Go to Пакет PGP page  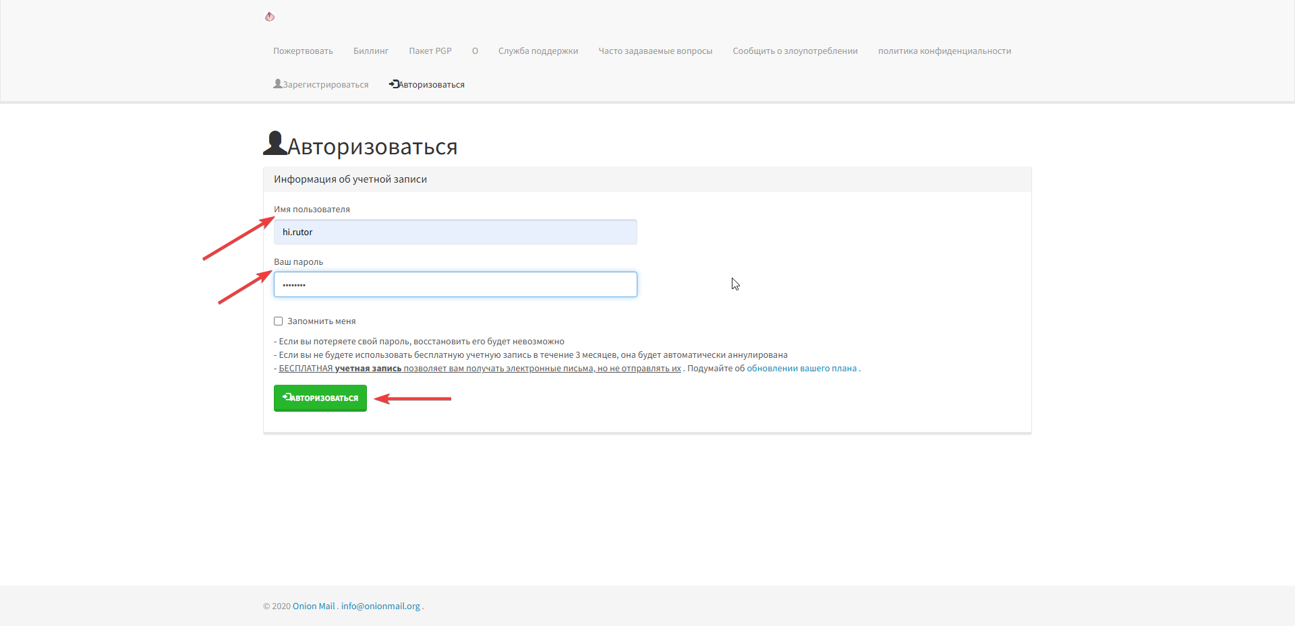coord(430,51)
